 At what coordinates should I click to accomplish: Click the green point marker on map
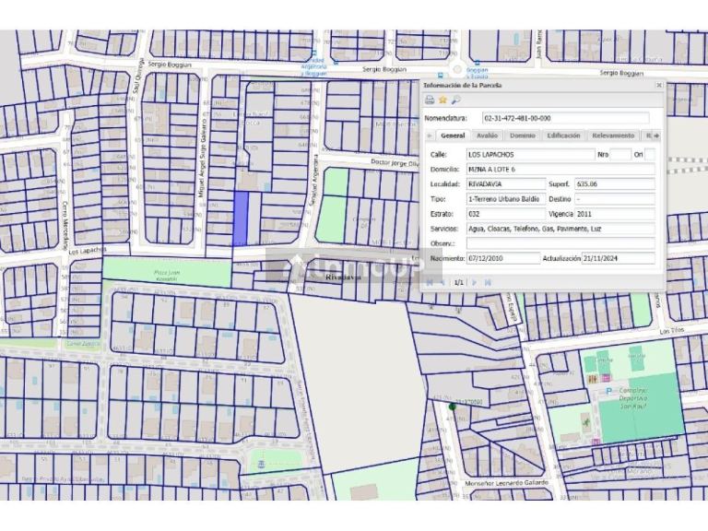coord(453,407)
